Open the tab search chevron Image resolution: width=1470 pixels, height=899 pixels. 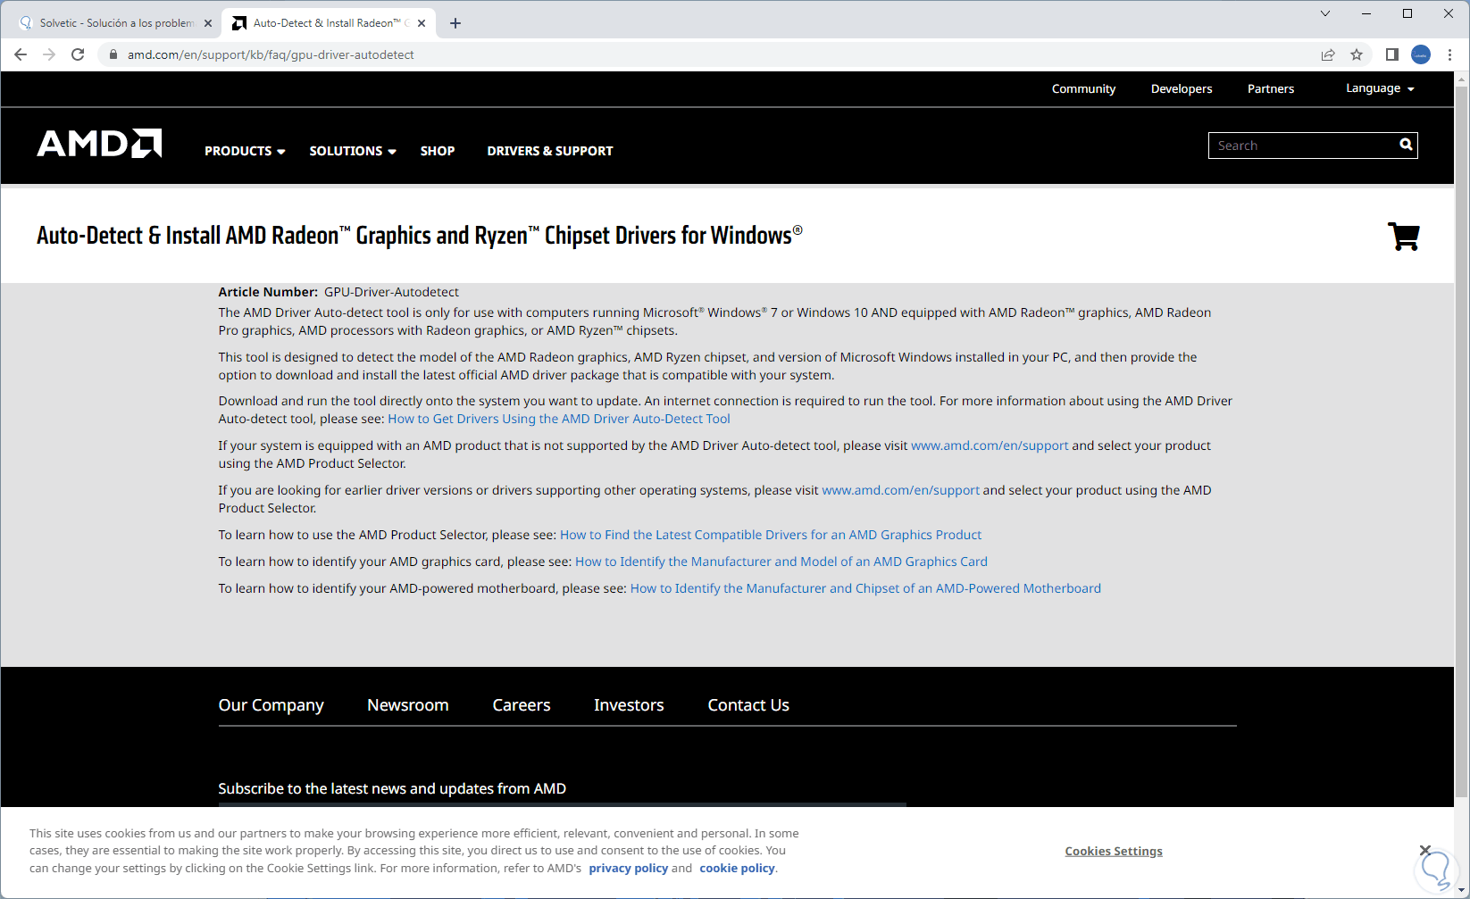coord(1325,13)
